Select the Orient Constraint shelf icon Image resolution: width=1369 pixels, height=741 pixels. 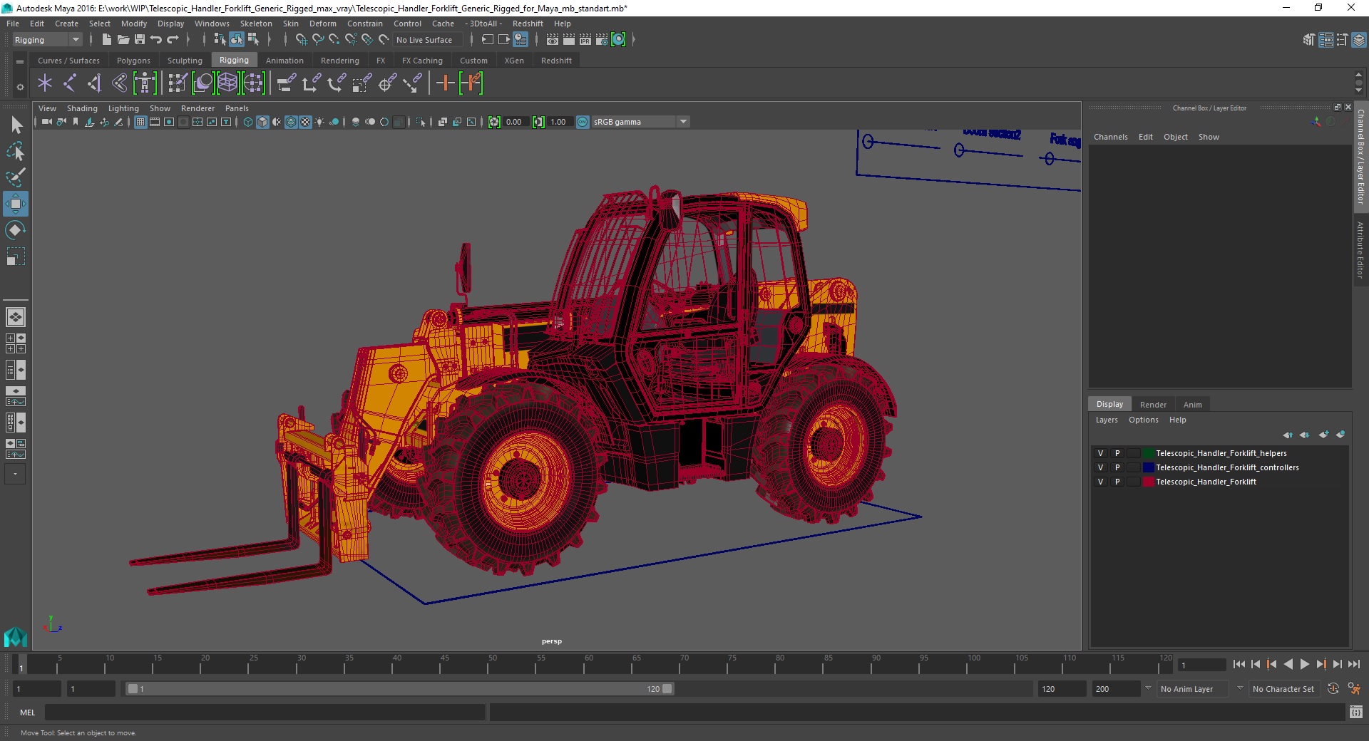coord(336,83)
